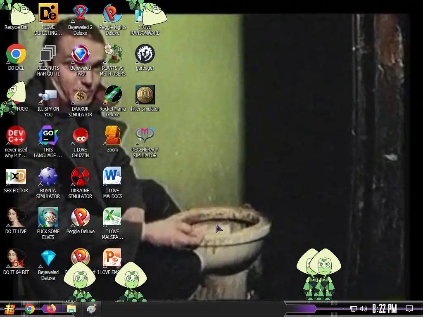Viewport: 423px width, 317px height.
Task: Open the Zoom desktop shortcut
Action: tap(112, 139)
